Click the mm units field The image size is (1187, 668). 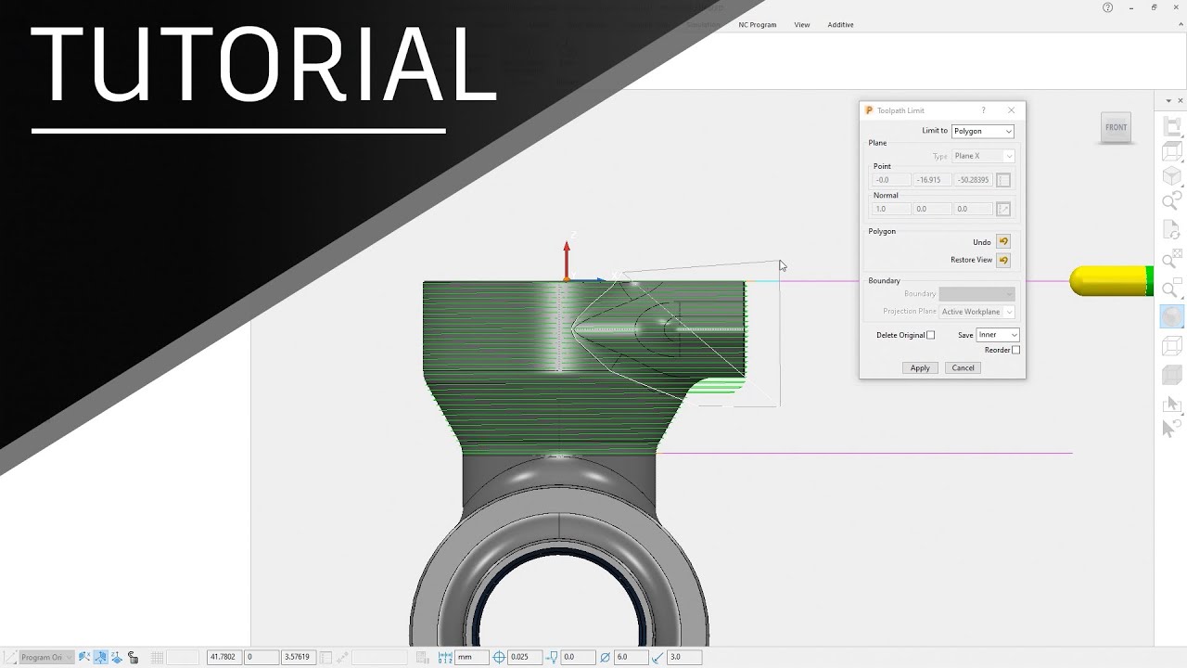point(470,657)
